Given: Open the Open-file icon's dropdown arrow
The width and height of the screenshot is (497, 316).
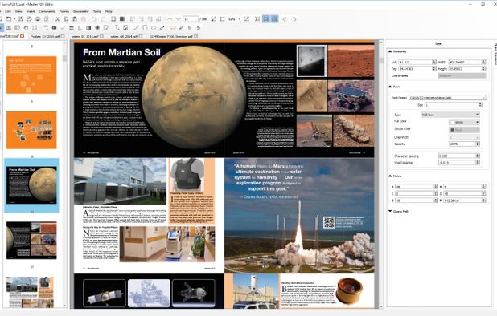Looking at the screenshot, I should 14,19.
